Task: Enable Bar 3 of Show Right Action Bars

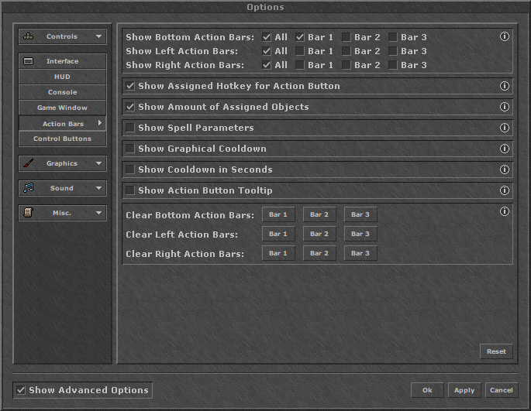Action: (392, 65)
